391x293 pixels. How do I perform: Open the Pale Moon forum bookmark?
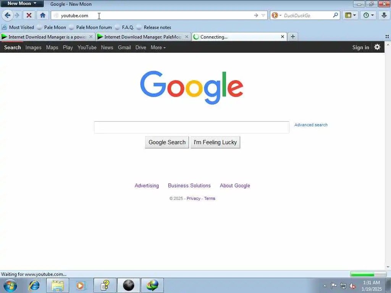click(x=91, y=27)
